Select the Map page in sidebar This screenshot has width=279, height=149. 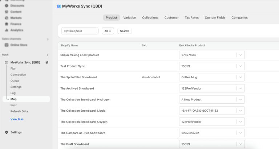pos(26,99)
